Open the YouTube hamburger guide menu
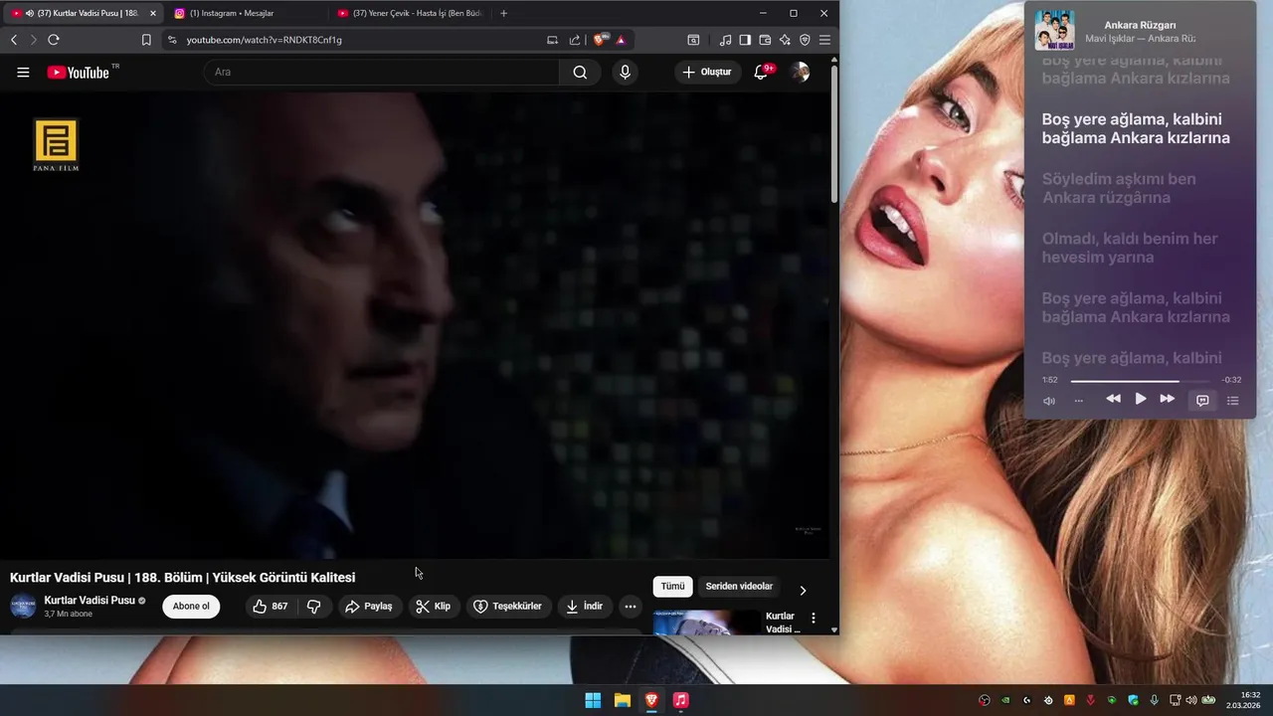This screenshot has height=716, width=1273. pos(23,72)
